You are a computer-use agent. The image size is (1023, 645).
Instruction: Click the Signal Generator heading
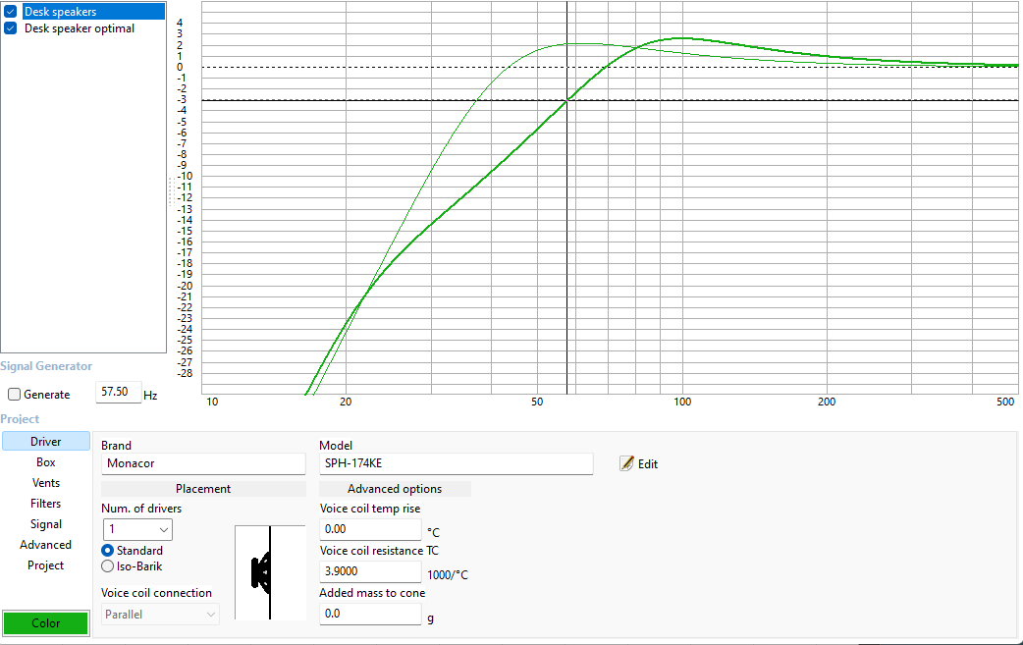pyautogui.click(x=46, y=366)
